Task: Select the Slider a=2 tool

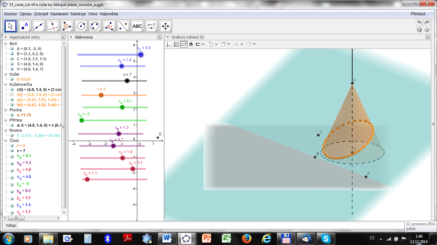Action: tap(151, 26)
